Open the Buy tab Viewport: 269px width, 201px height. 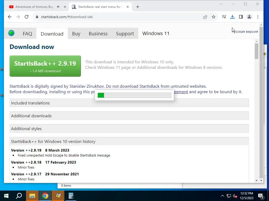76,34
